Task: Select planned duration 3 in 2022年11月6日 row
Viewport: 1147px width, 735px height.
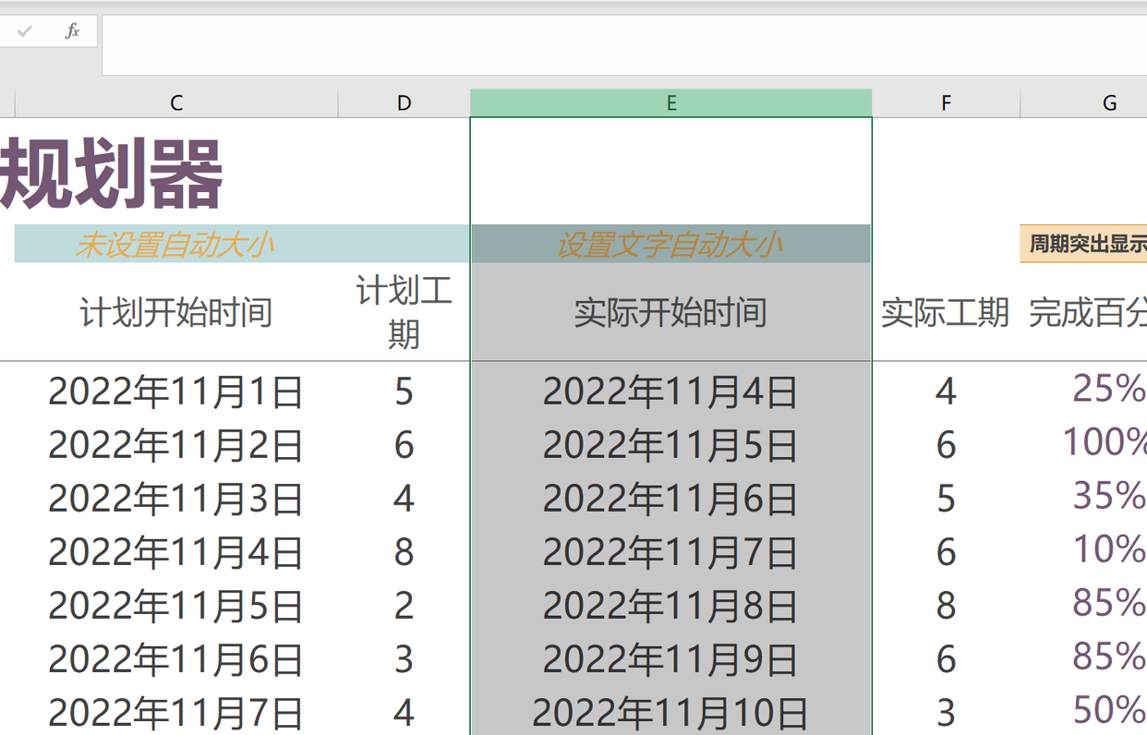Action: point(404,659)
